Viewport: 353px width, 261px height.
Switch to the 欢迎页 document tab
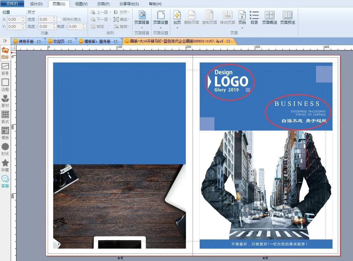pyautogui.click(x=59, y=41)
